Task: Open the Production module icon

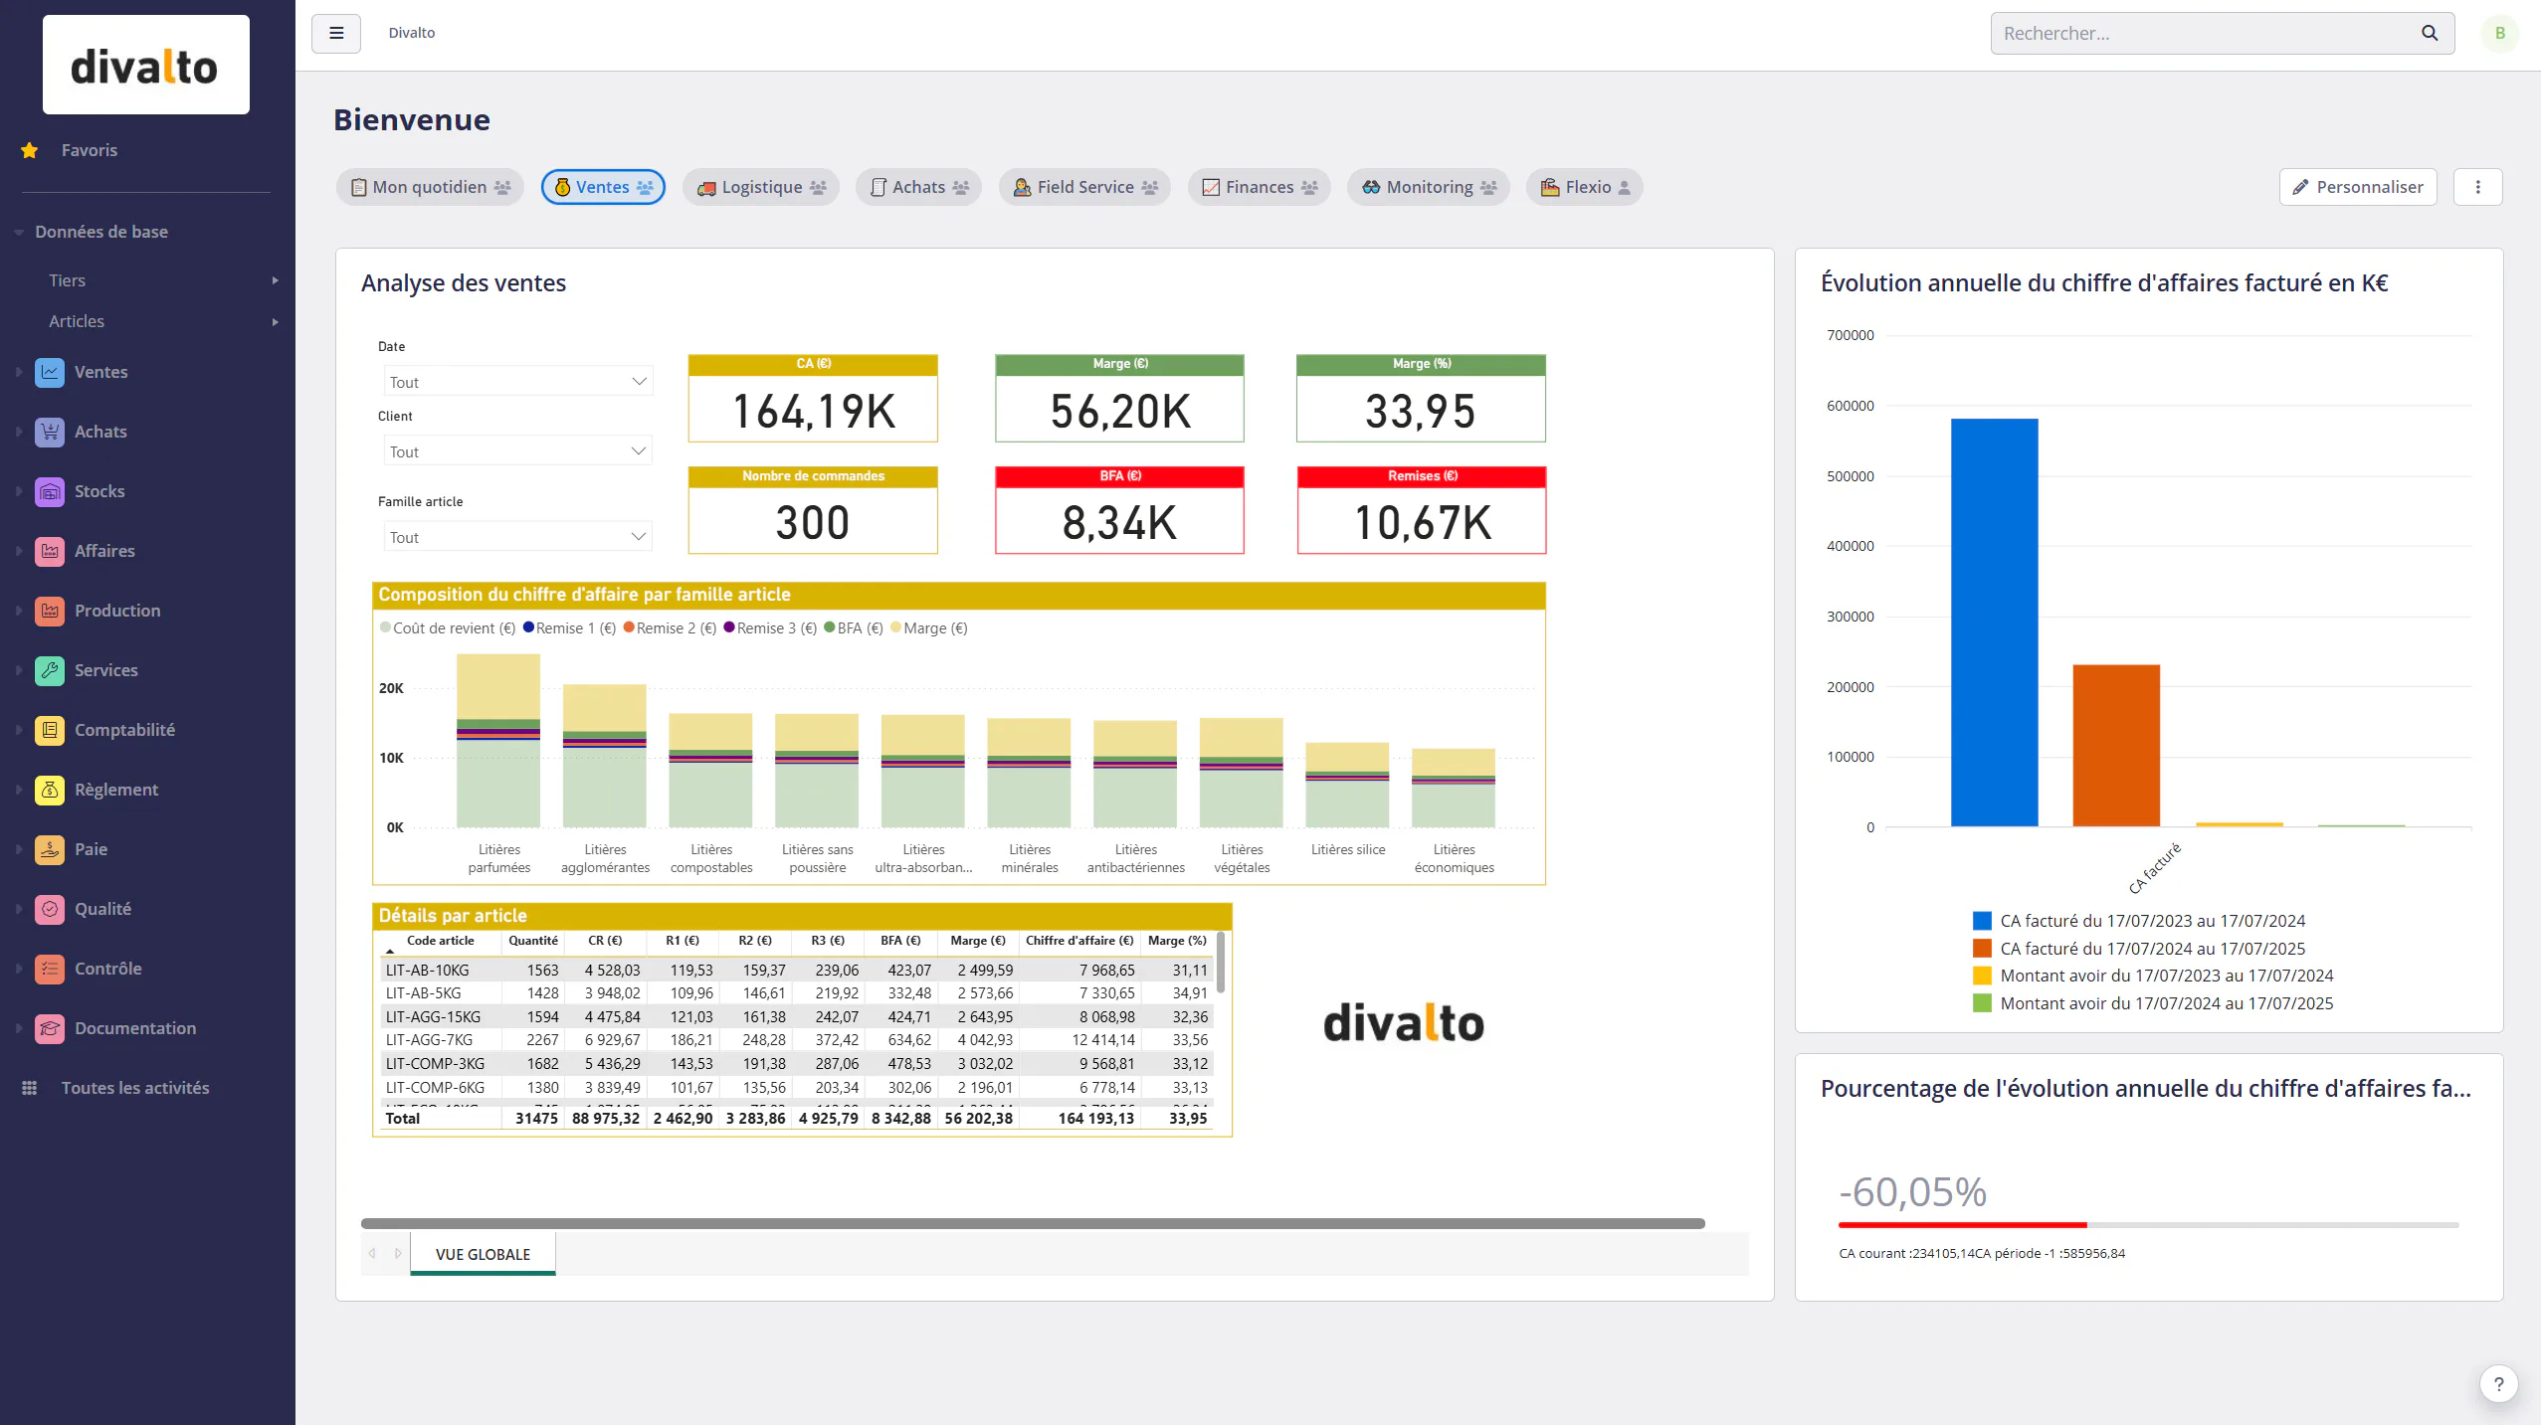Action: pos(50,611)
